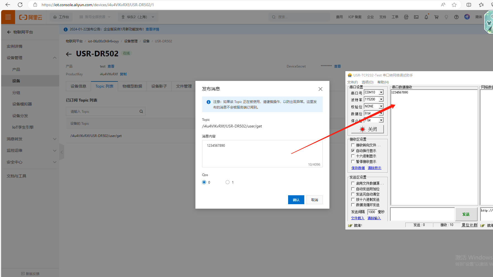Select QoS 1 radio button
The width and height of the screenshot is (493, 277).
tap(228, 182)
